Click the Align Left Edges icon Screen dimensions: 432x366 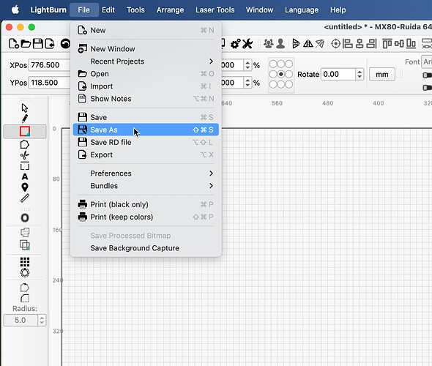point(347,43)
